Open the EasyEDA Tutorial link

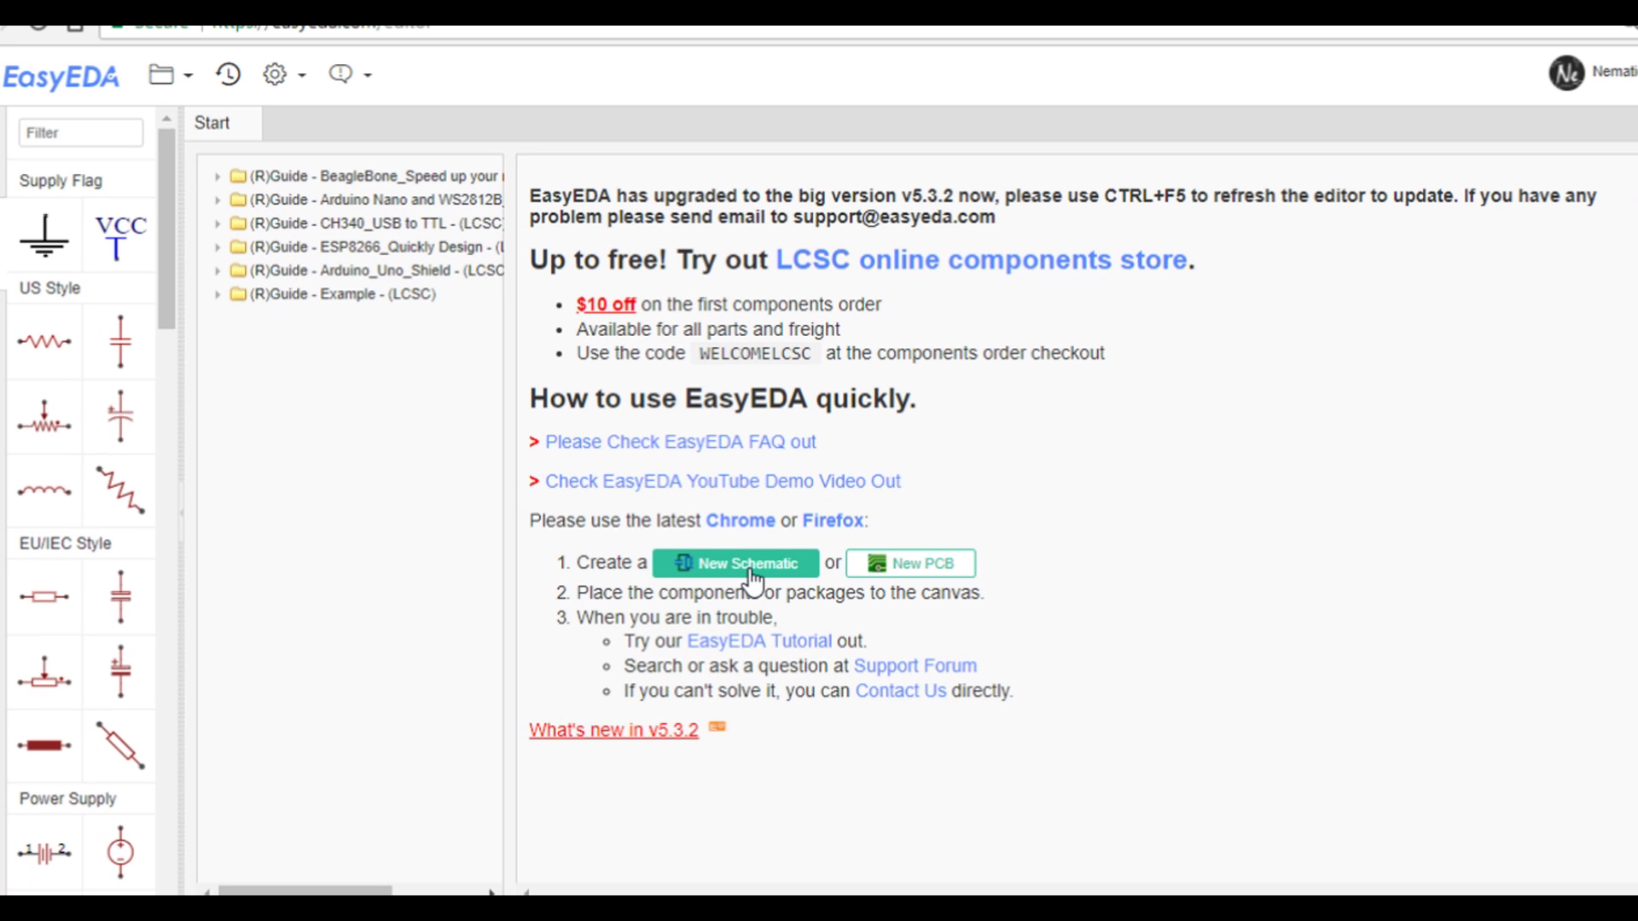pos(758,641)
